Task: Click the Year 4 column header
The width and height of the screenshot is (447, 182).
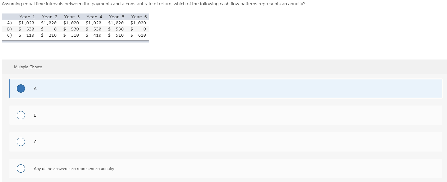Action: tap(94, 17)
